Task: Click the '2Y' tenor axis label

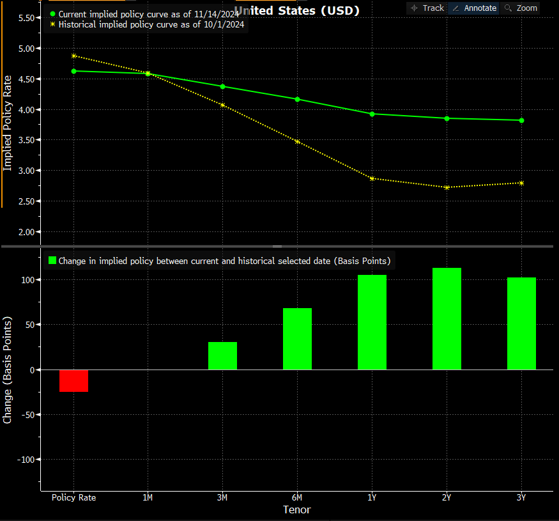Action: [447, 497]
